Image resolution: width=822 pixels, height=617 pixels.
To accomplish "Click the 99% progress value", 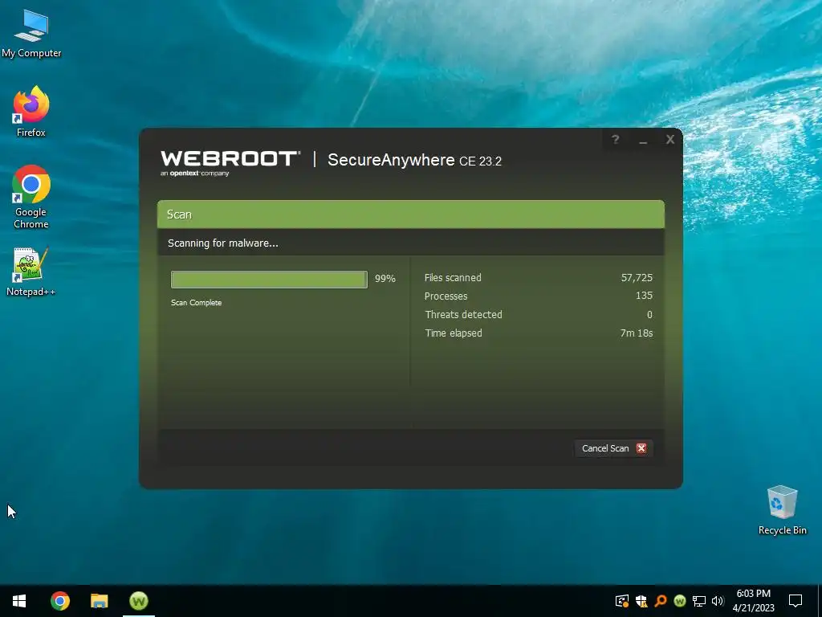I will pyautogui.click(x=385, y=279).
